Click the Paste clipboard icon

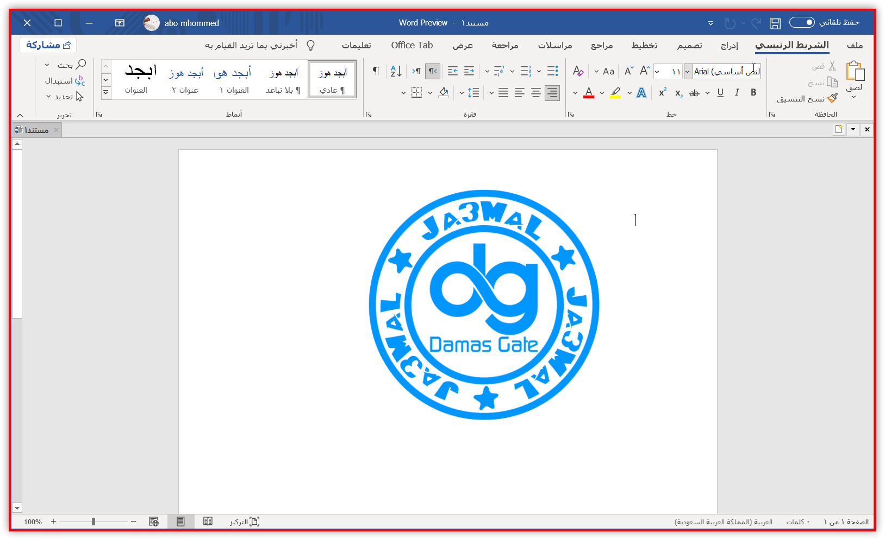pyautogui.click(x=855, y=71)
